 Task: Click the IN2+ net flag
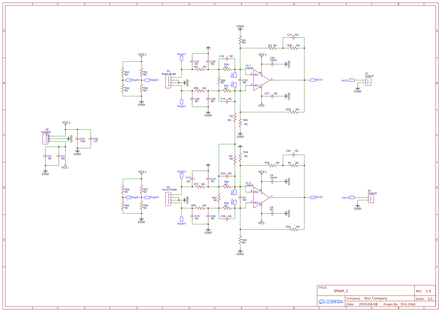[x=235, y=202]
